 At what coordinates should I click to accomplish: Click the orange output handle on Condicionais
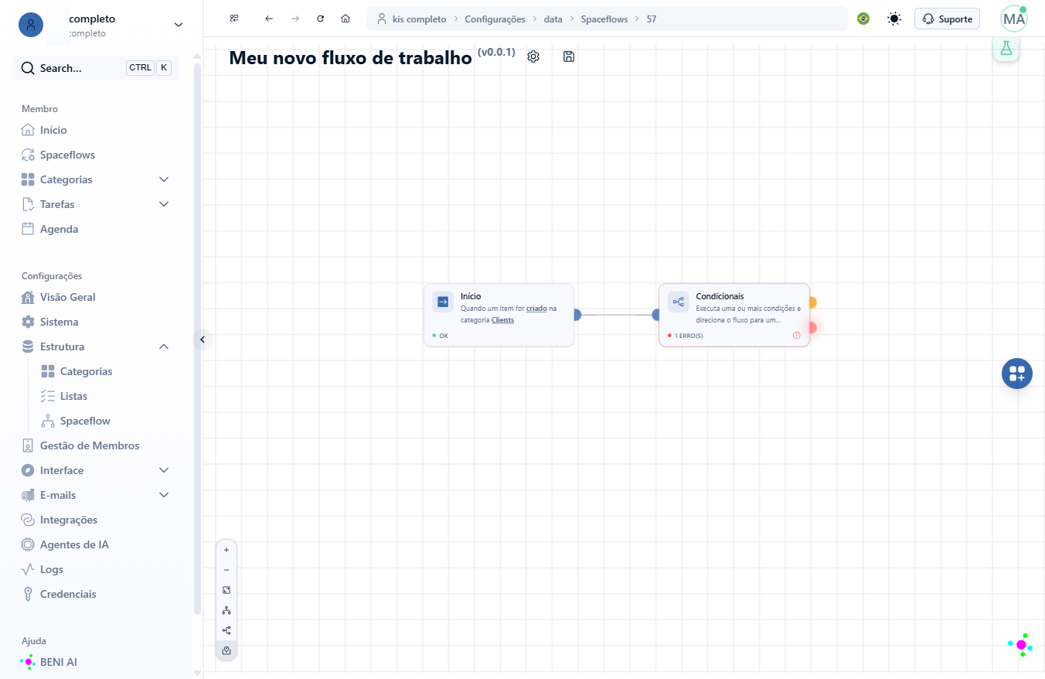click(811, 302)
